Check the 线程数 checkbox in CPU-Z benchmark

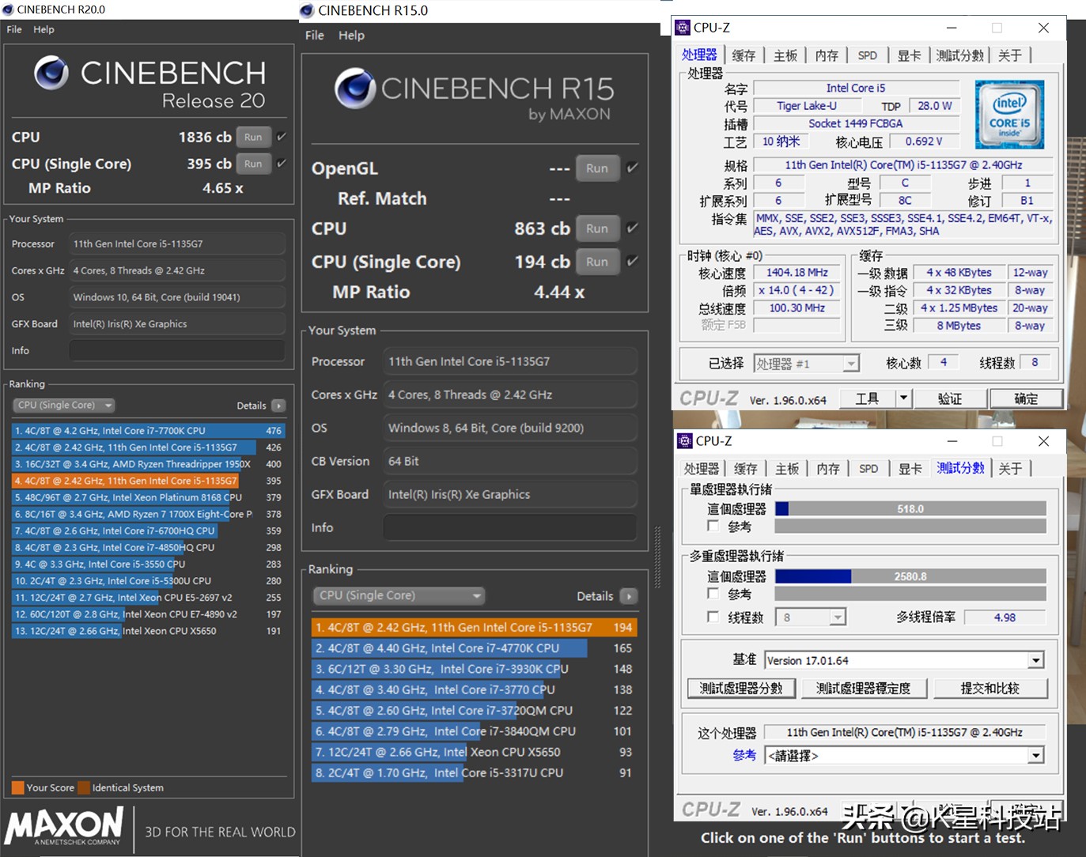(x=713, y=617)
